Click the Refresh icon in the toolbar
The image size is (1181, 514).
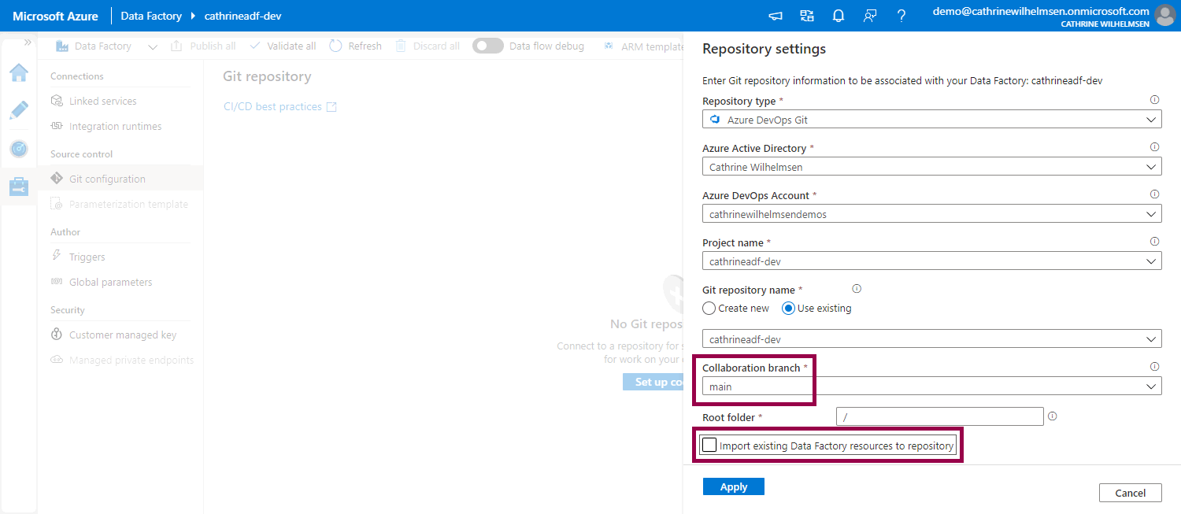click(336, 46)
